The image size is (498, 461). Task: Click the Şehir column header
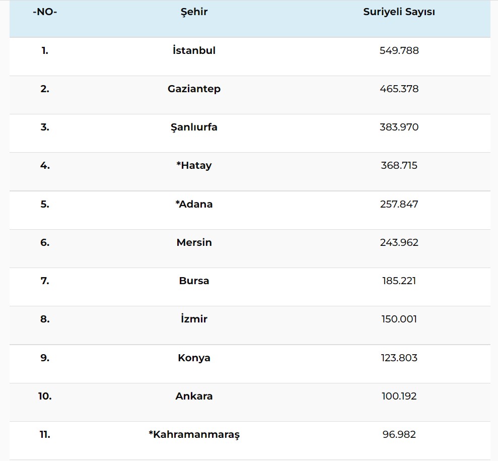click(x=194, y=12)
